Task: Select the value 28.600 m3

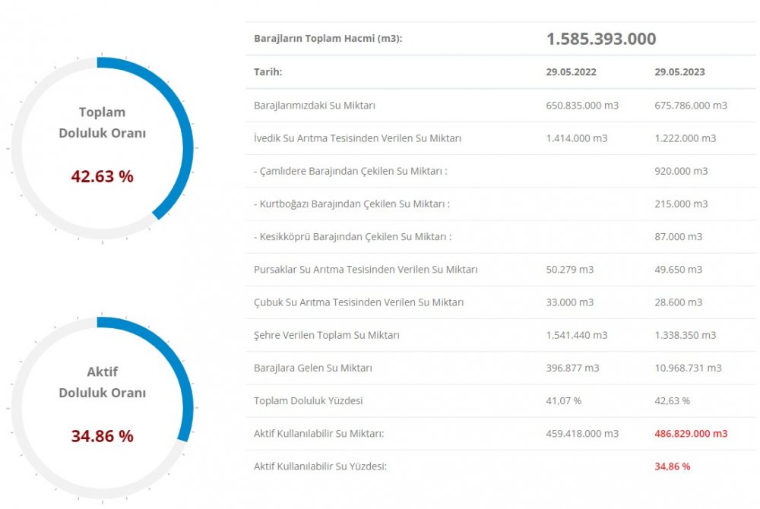Action: tap(678, 302)
